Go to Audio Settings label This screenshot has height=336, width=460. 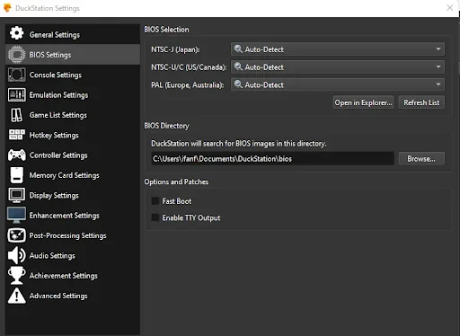click(52, 255)
